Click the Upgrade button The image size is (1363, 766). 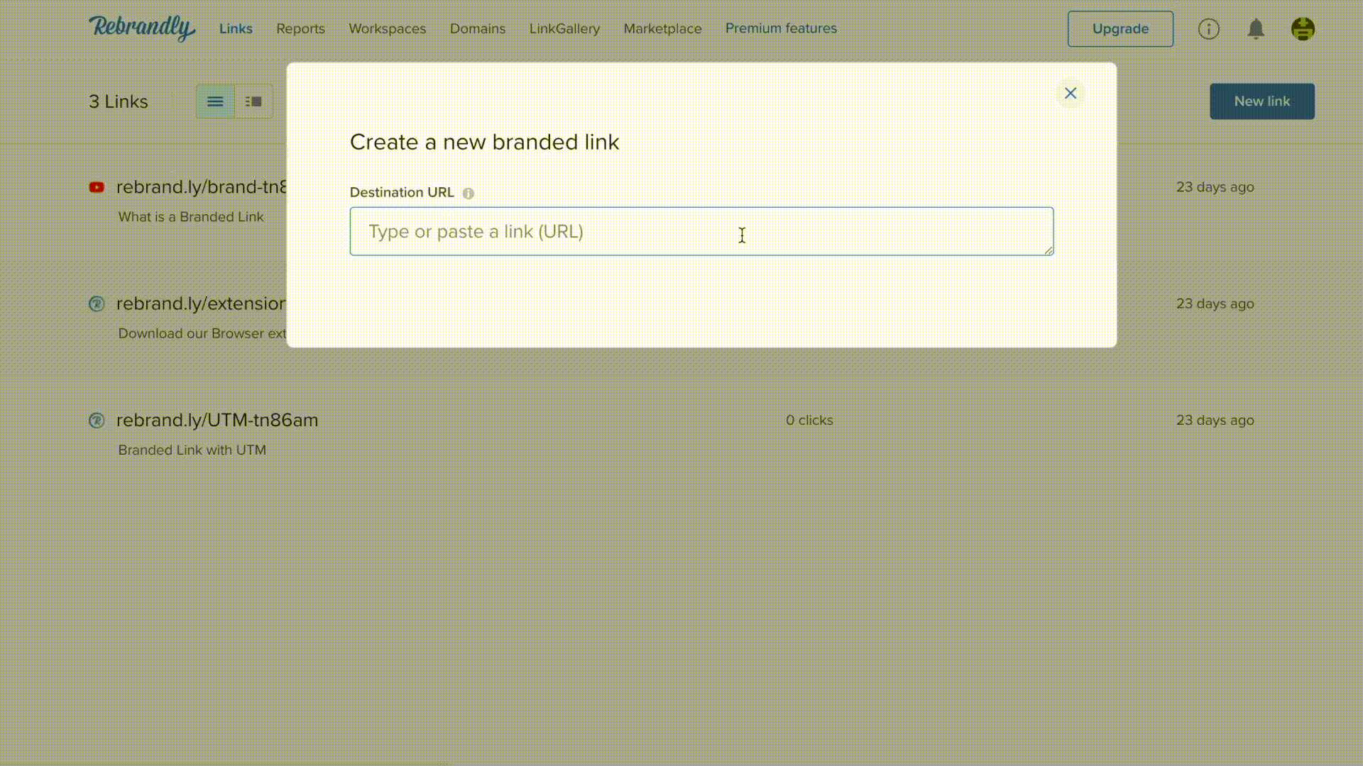tap(1120, 28)
